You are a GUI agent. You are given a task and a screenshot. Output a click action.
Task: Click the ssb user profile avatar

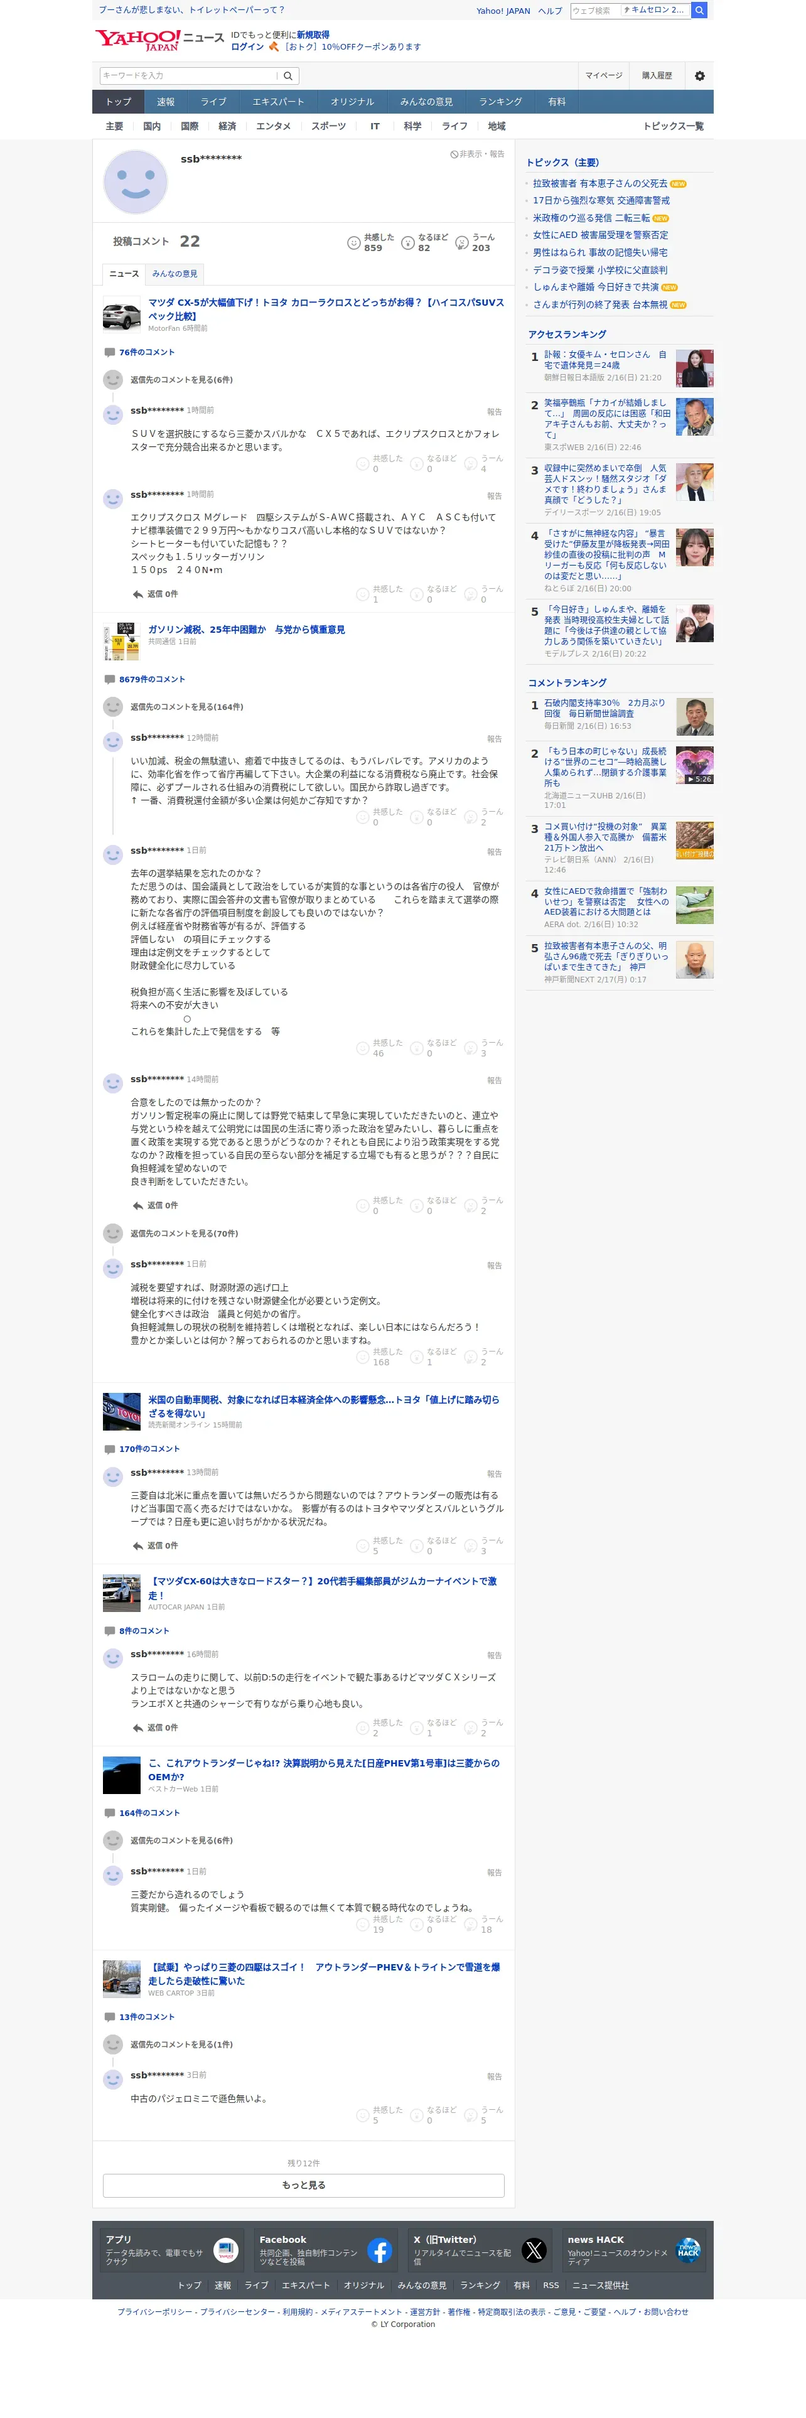pos(135,182)
